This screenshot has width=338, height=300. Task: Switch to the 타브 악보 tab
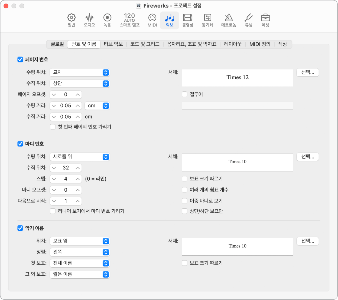click(113, 44)
